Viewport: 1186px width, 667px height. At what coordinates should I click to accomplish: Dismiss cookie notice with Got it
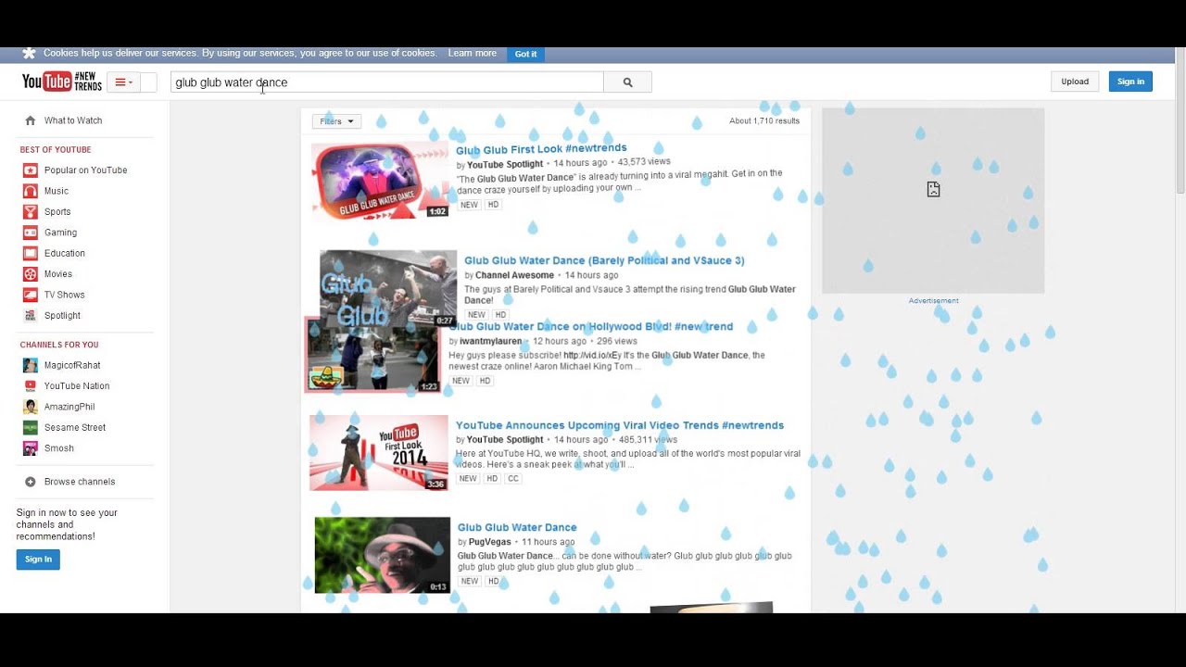coord(525,54)
